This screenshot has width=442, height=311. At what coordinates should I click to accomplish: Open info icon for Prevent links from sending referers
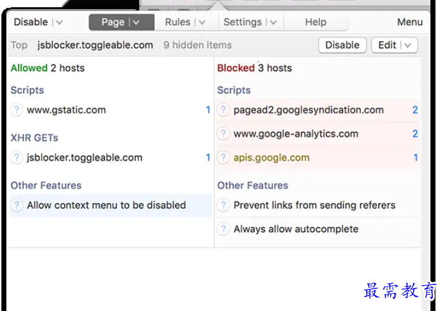(x=223, y=205)
